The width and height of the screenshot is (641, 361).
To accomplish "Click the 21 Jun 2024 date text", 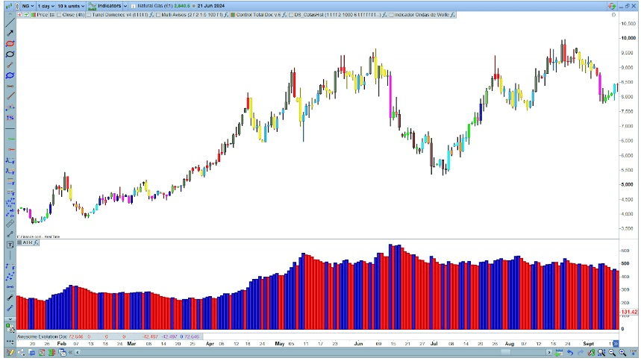I will 211,6.
